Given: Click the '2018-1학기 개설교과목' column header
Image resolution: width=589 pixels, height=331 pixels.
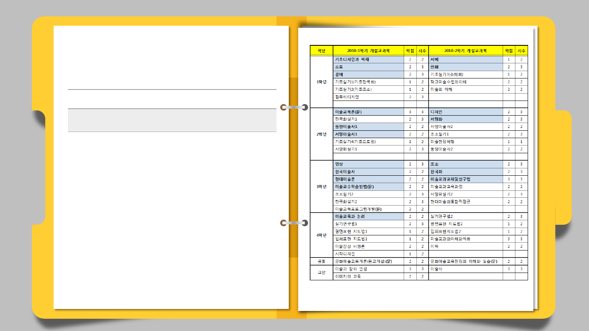Looking at the screenshot, I should [368, 51].
